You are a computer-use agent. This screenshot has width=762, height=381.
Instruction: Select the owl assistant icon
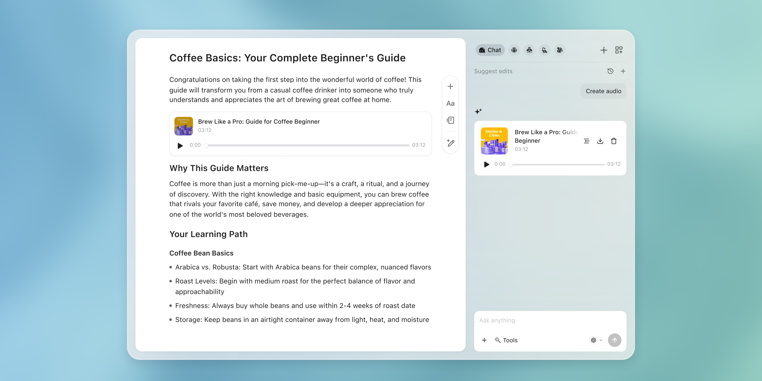click(x=514, y=50)
